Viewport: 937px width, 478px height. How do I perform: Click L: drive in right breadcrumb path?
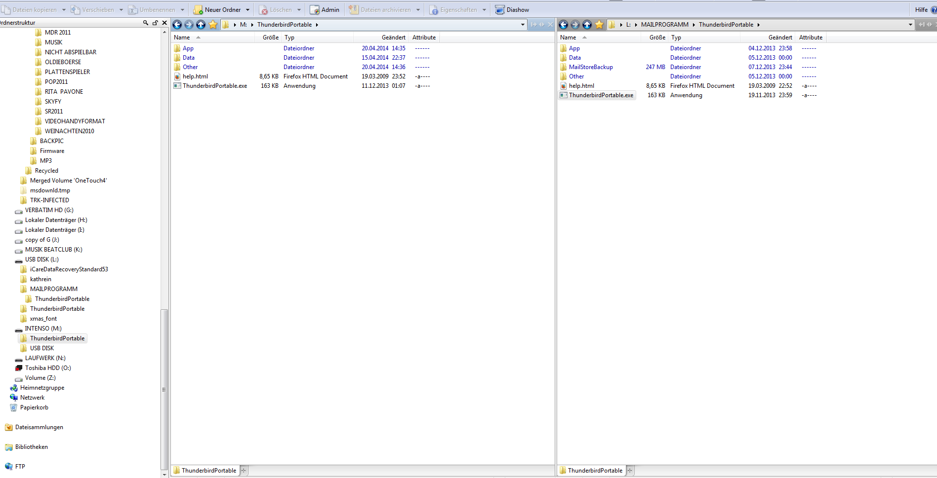[x=628, y=25]
